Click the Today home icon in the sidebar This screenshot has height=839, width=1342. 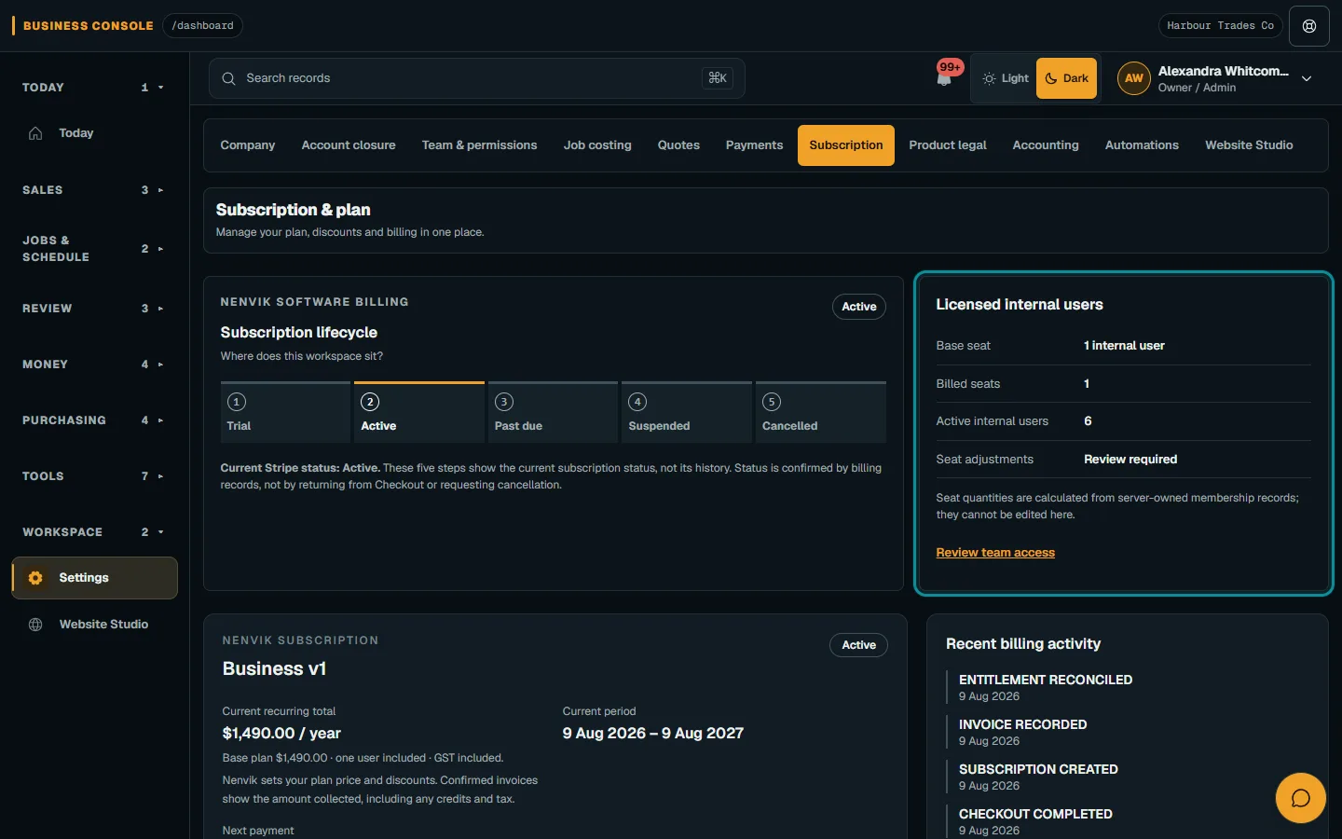pyautogui.click(x=35, y=133)
